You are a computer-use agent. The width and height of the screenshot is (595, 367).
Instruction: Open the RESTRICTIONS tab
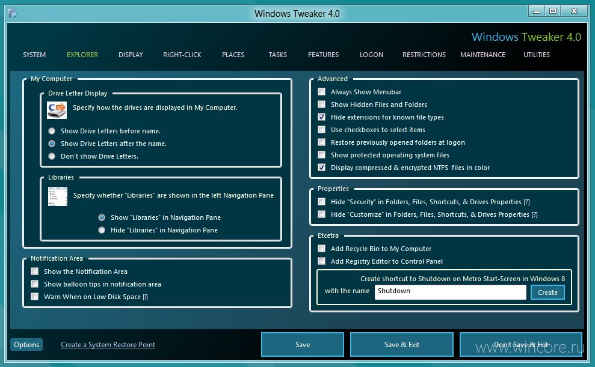[424, 55]
